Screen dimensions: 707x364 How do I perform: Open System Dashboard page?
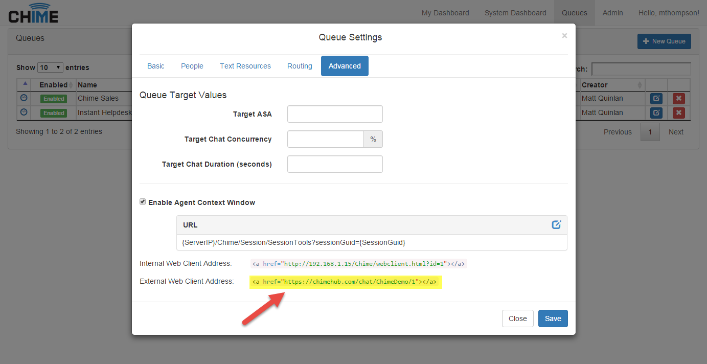515,13
